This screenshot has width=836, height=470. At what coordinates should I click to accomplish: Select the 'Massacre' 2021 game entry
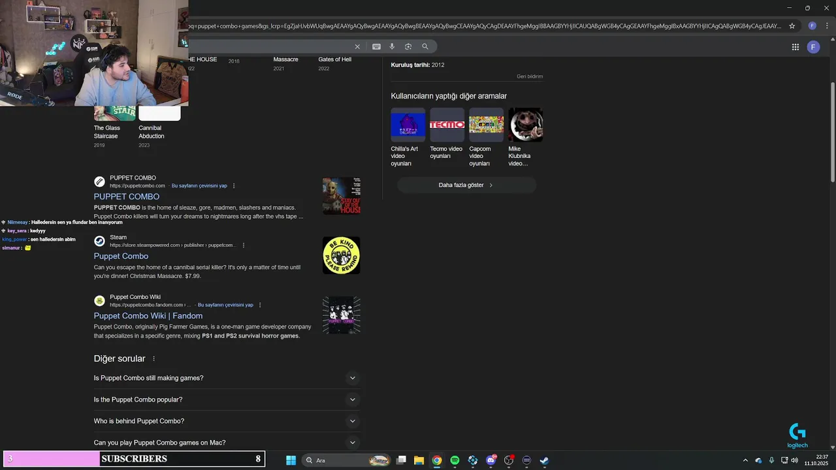pos(285,63)
